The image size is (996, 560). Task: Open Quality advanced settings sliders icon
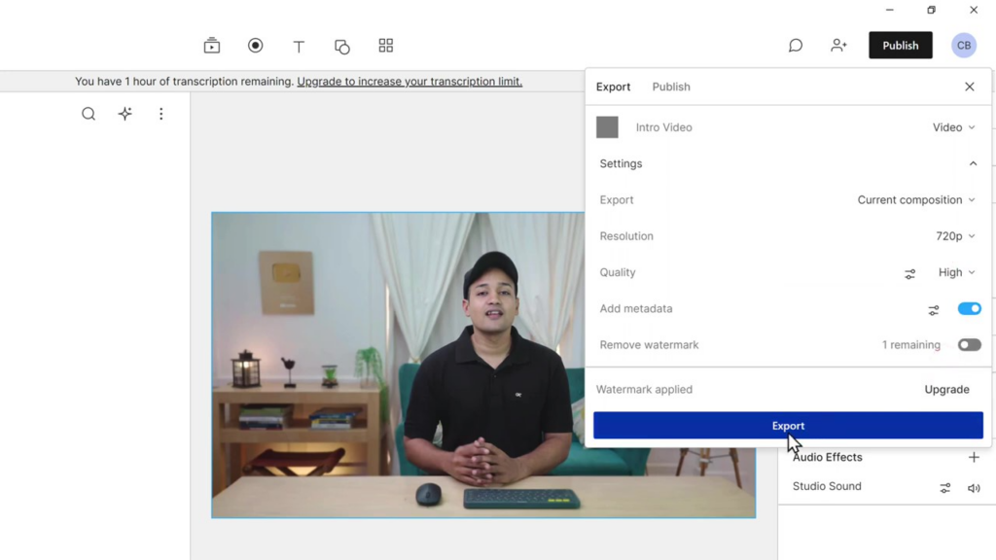[909, 273]
